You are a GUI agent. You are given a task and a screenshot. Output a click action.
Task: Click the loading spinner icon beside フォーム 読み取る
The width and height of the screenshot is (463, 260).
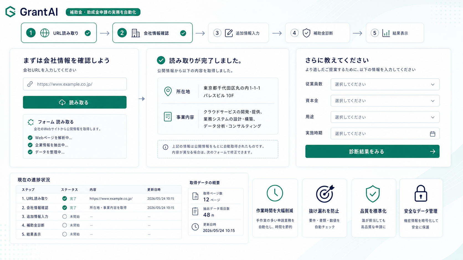(x=31, y=122)
